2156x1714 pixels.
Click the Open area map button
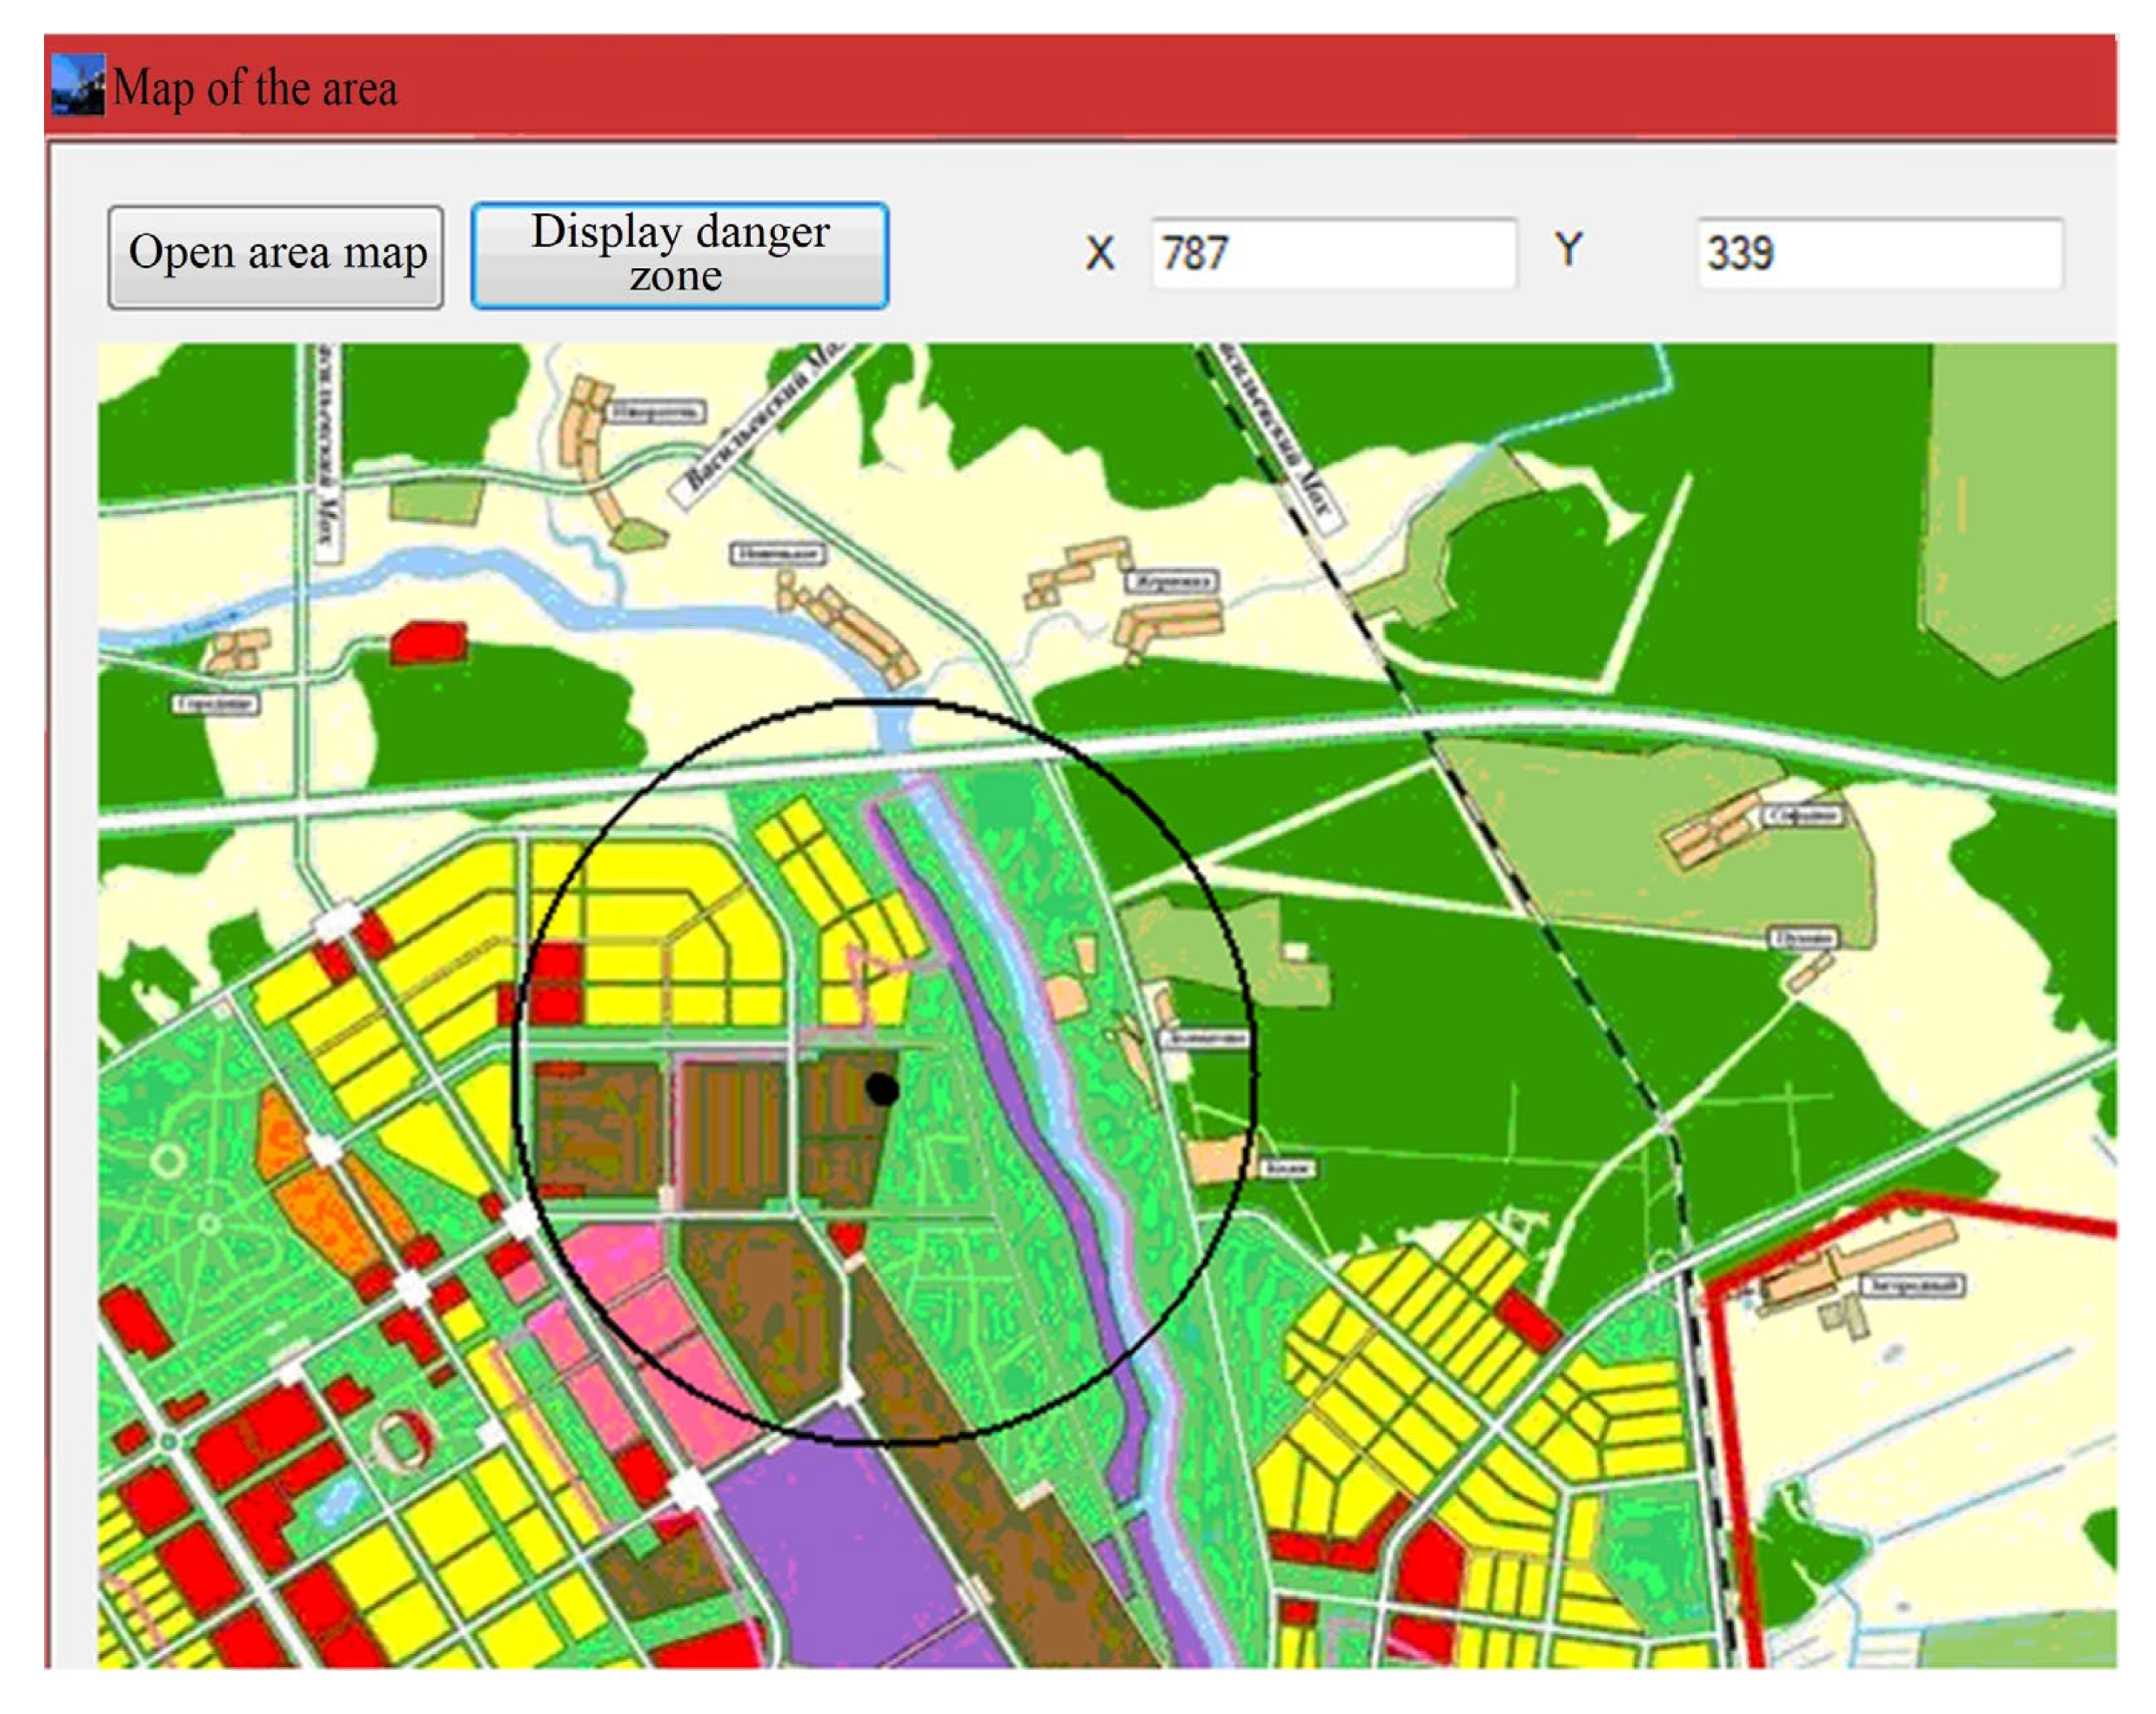point(275,257)
